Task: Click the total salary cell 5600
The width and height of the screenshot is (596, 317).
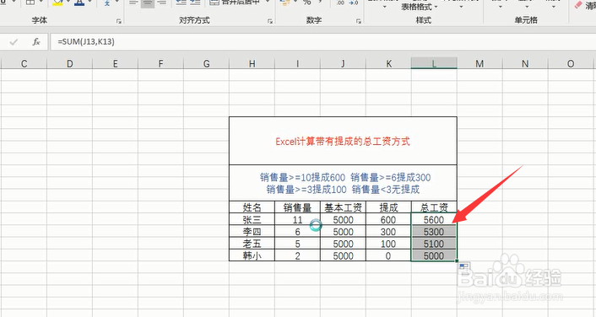Action: 434,219
